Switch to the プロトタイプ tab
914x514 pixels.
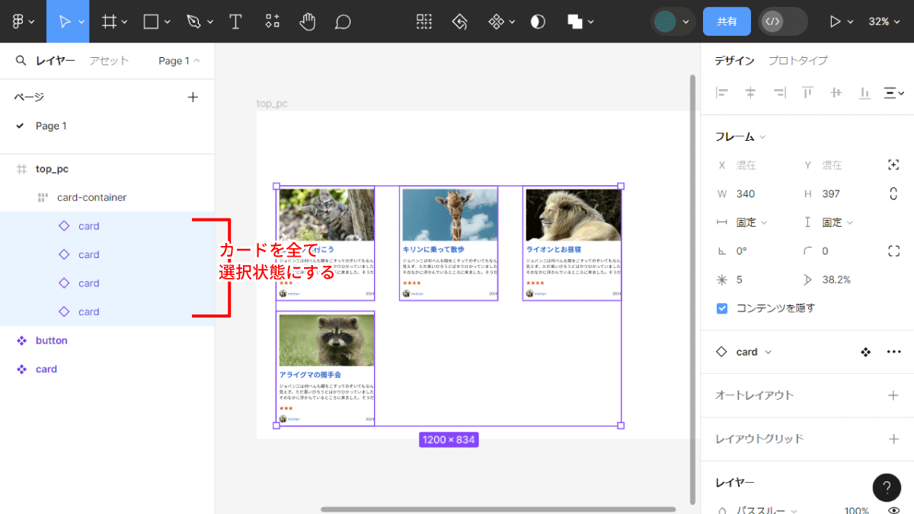797,61
